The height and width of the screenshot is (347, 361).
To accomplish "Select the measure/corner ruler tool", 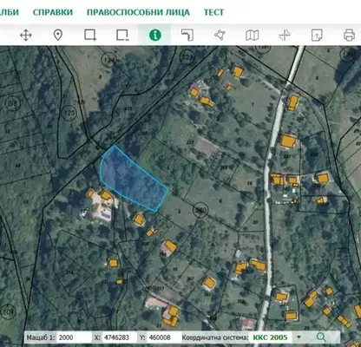I will 187,36.
